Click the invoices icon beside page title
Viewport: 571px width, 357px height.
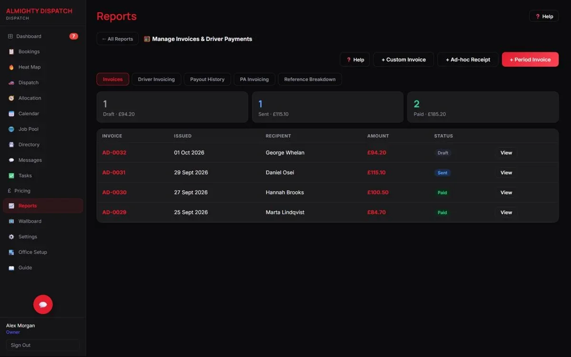[147, 39]
